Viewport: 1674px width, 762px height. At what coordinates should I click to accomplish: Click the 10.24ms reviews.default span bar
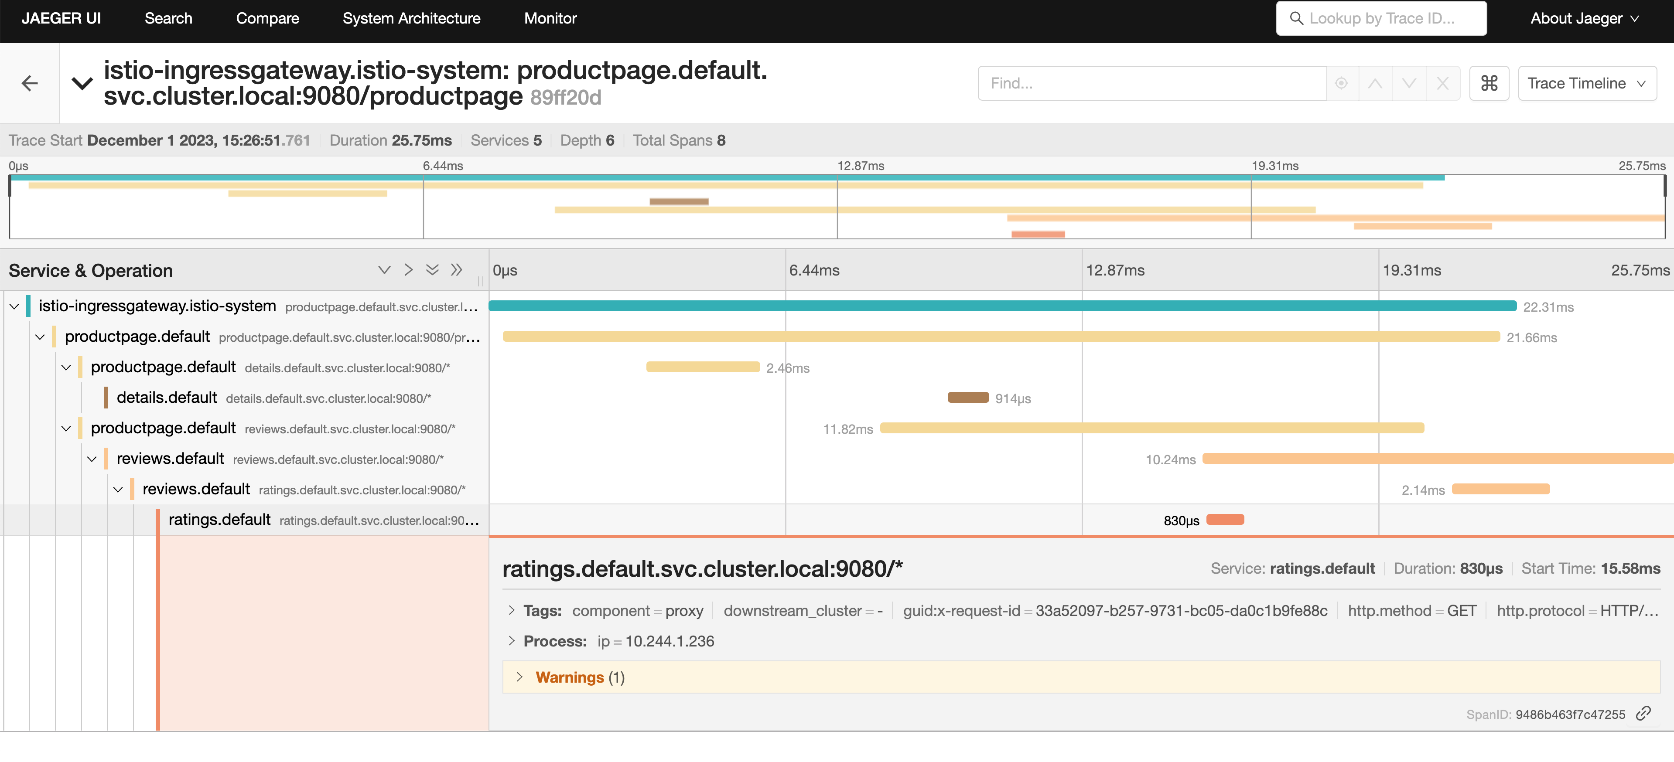coord(1438,459)
